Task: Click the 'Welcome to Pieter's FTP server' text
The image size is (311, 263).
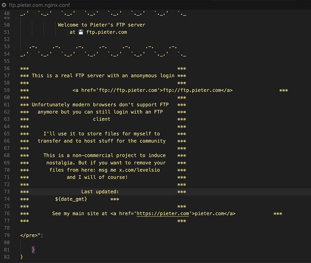Action: [102, 25]
